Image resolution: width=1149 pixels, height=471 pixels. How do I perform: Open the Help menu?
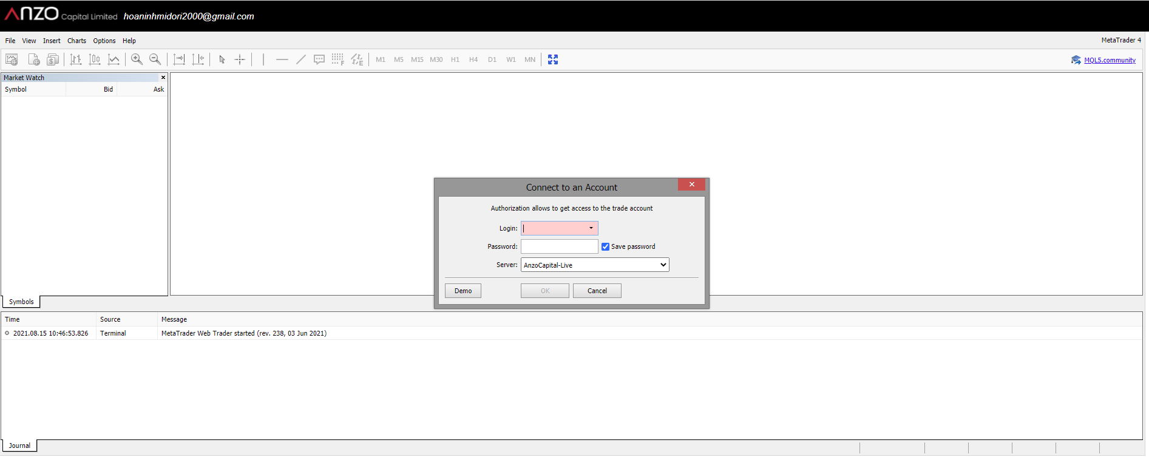click(129, 41)
